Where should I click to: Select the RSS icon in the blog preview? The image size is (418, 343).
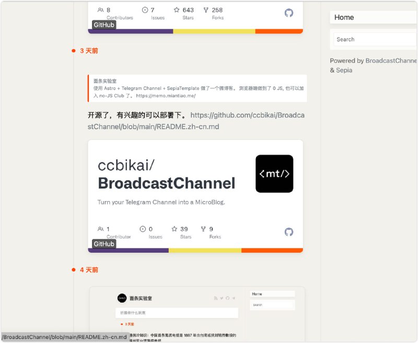216,298
